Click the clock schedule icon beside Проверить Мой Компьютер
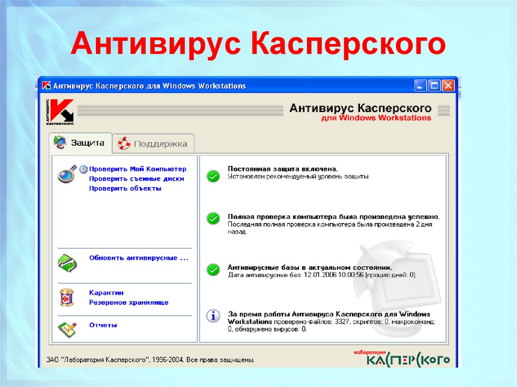This screenshot has height=387, width=517. [83, 169]
